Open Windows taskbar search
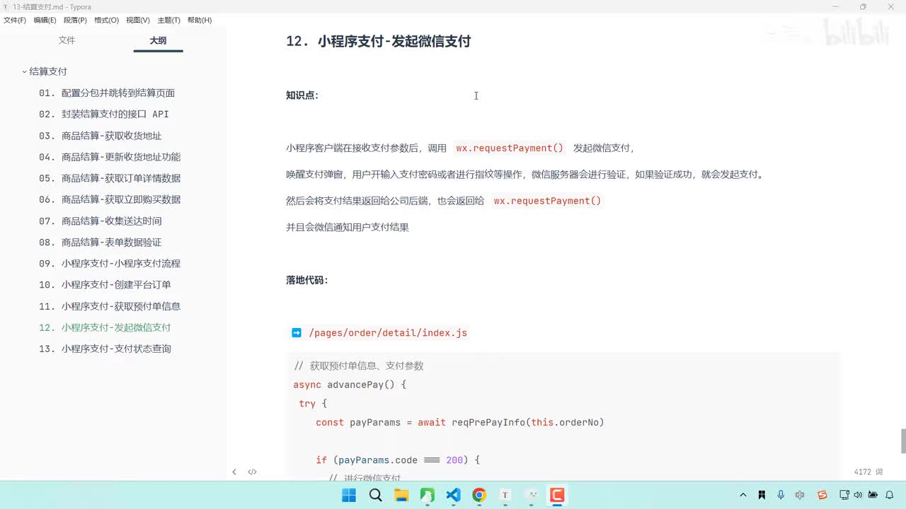This screenshot has width=906, height=509. tap(375, 495)
